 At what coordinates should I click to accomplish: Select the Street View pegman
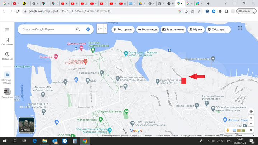227,130
